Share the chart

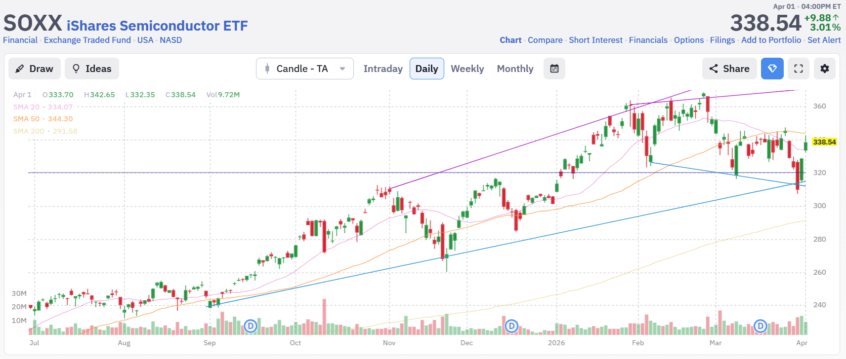pyautogui.click(x=729, y=69)
